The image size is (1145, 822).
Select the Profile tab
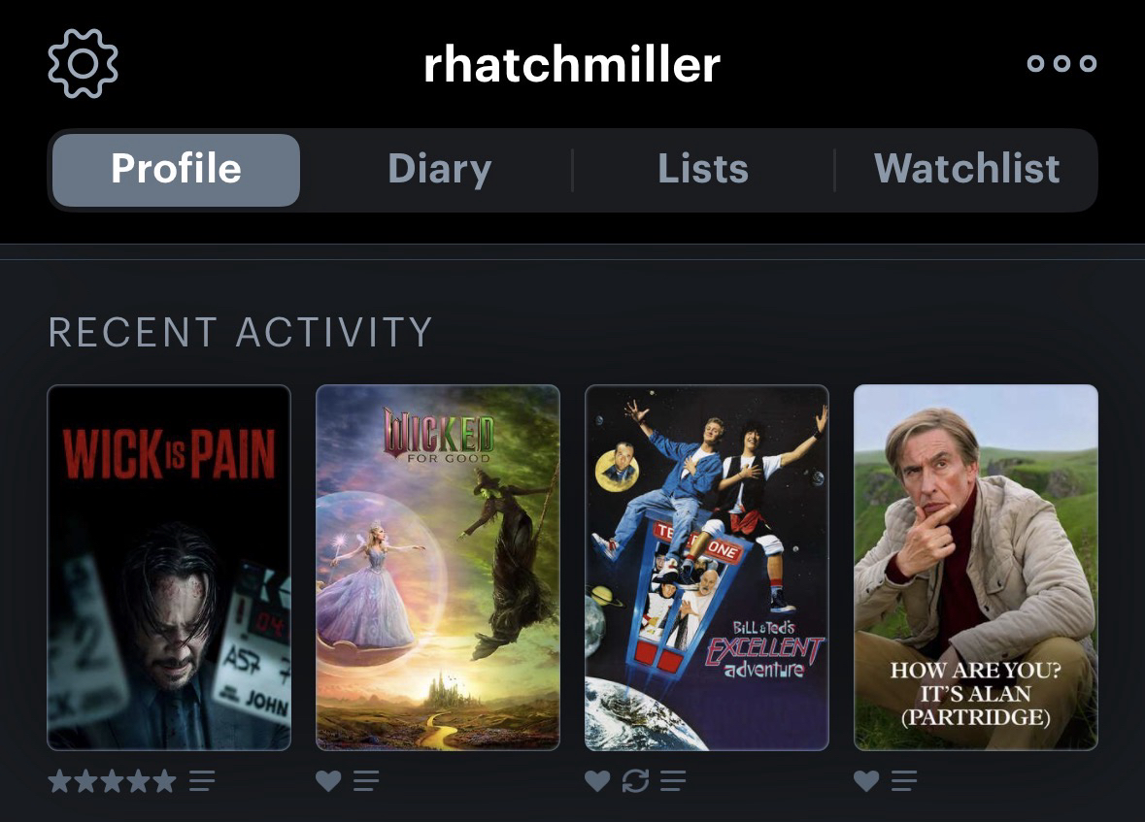[x=176, y=170]
